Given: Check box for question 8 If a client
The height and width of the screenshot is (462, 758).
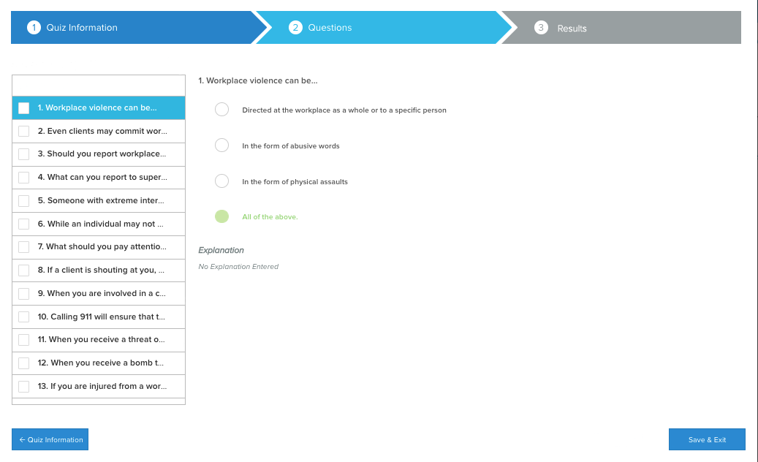Looking at the screenshot, I should (x=23, y=270).
